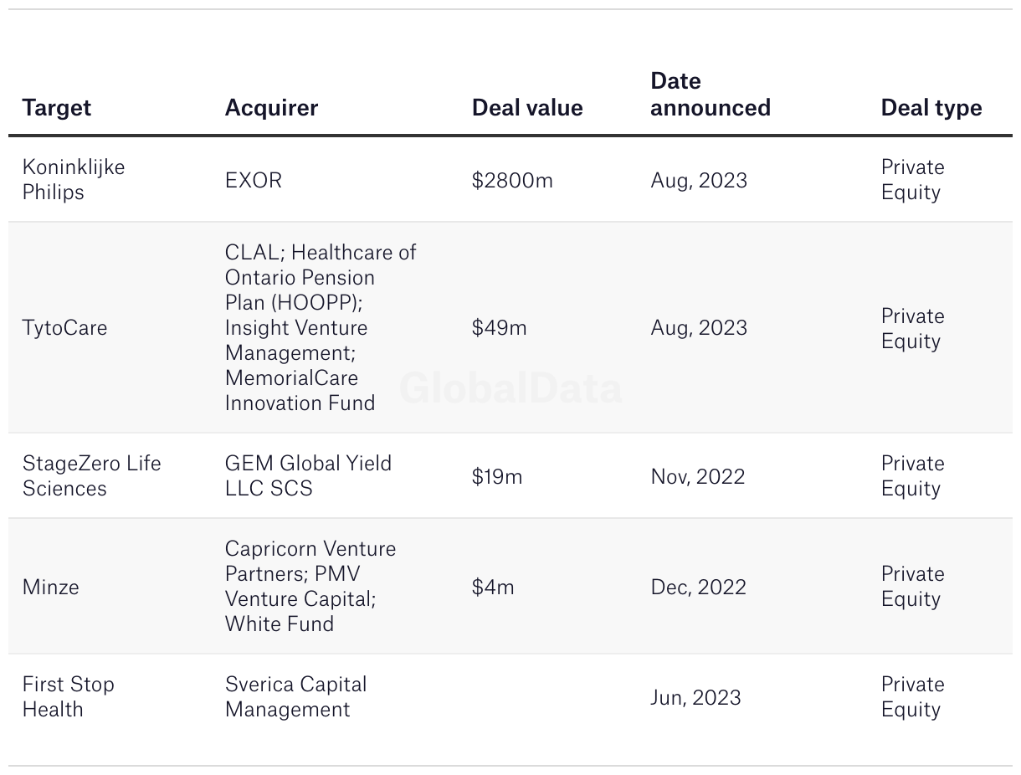The width and height of the screenshot is (1021, 775).
Task: Click GEM Global Yield LLC SCS
Action: (x=308, y=475)
